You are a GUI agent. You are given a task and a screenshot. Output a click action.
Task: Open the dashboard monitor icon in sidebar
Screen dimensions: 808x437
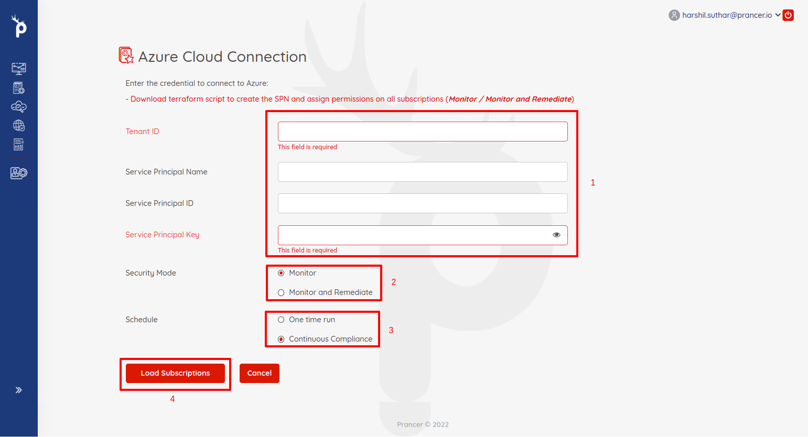tap(19, 69)
